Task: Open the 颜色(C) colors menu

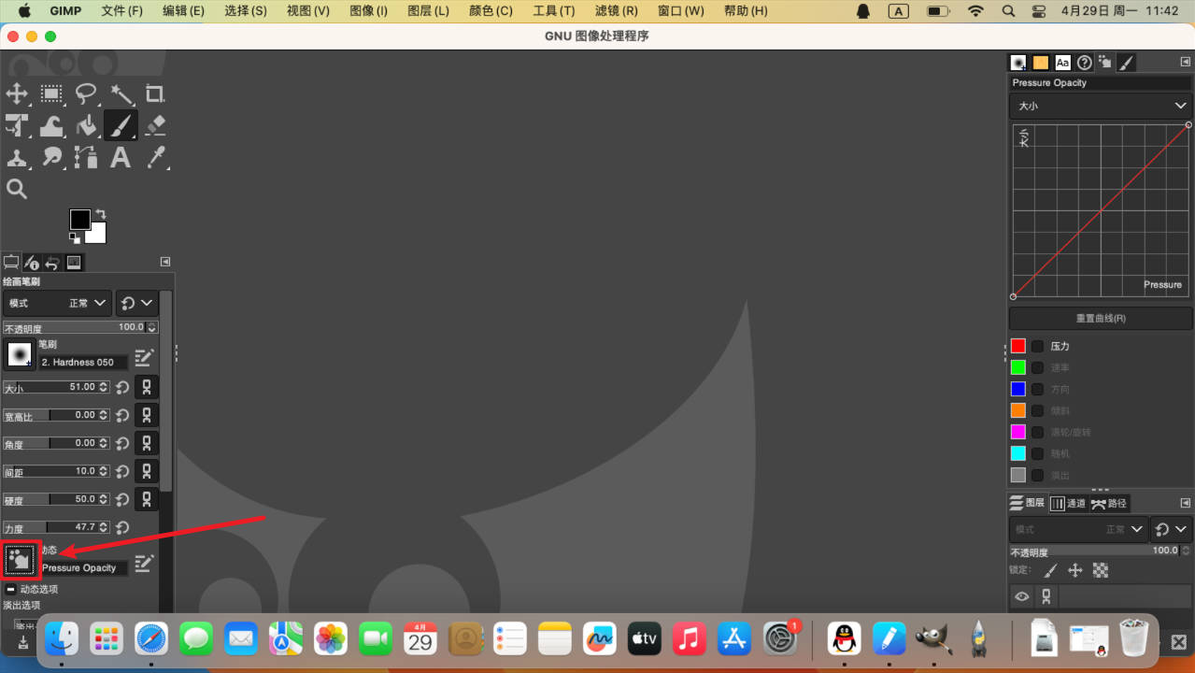Action: (491, 11)
